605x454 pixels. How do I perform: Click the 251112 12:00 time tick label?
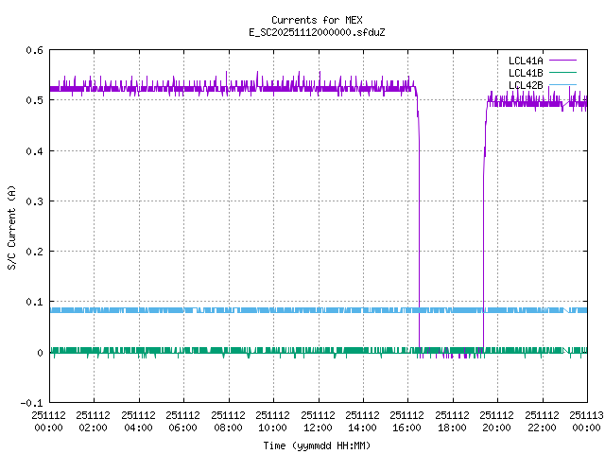point(319,421)
